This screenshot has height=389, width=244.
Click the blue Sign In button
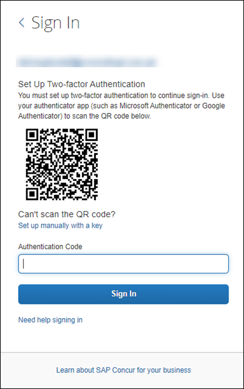tap(123, 294)
